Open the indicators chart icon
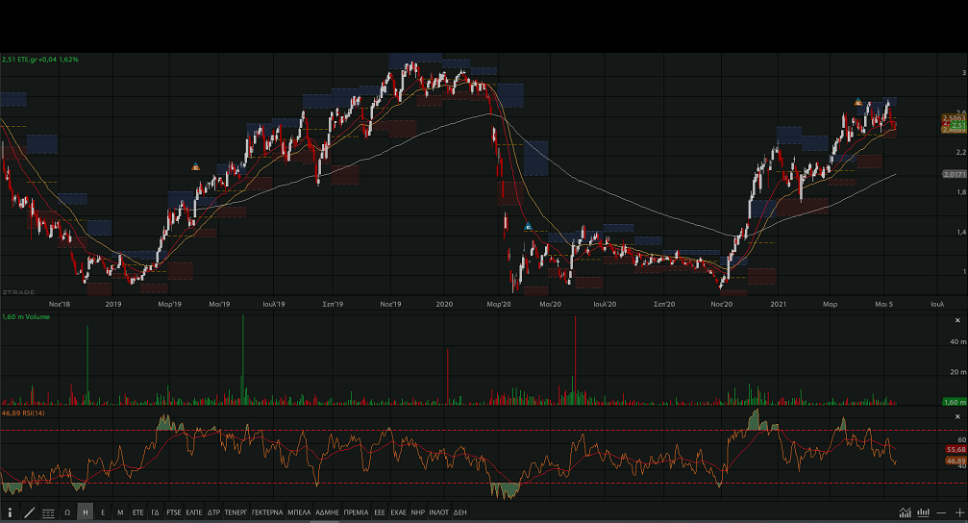The width and height of the screenshot is (968, 523). [x=905, y=513]
